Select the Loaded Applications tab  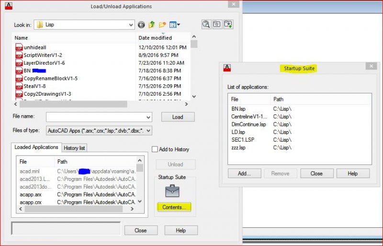point(36,147)
